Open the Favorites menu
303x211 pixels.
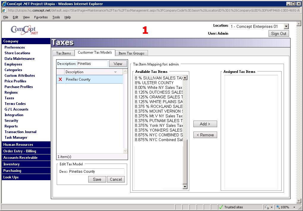point(41,17)
